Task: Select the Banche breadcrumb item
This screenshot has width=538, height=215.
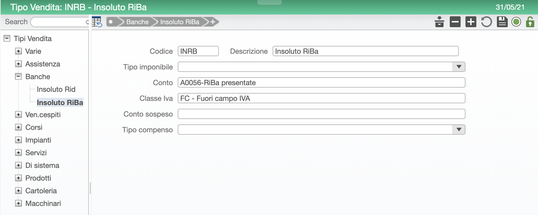Action: point(137,22)
